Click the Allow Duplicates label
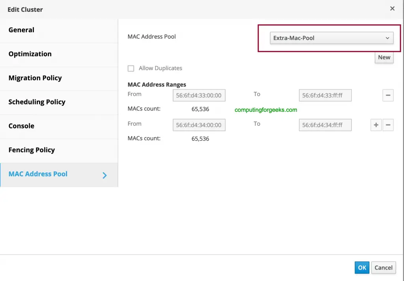The height and width of the screenshot is (281, 404). click(160, 68)
